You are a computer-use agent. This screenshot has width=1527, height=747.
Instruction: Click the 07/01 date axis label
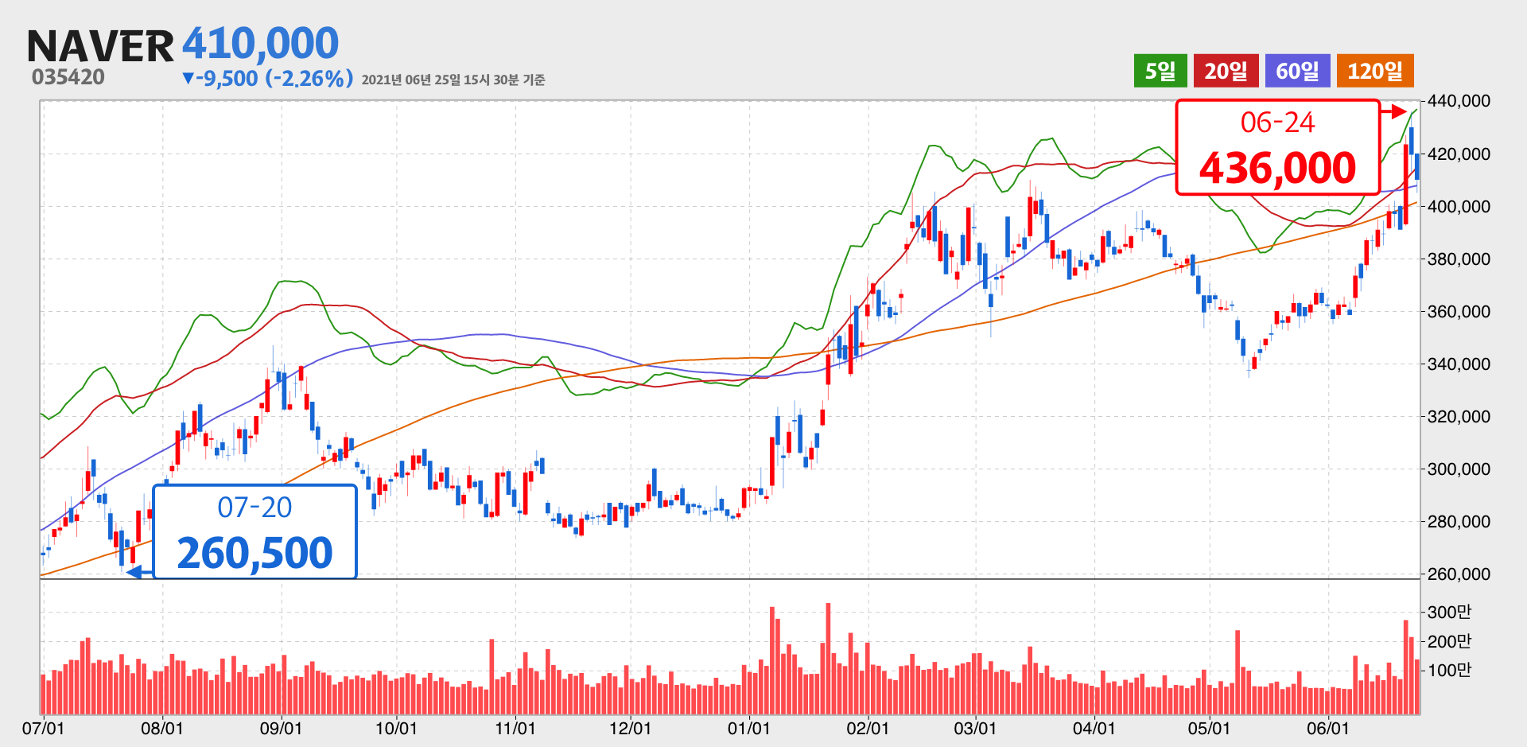pyautogui.click(x=43, y=728)
